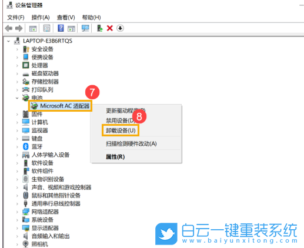Select the 软件设备 tree item

coord(42,163)
